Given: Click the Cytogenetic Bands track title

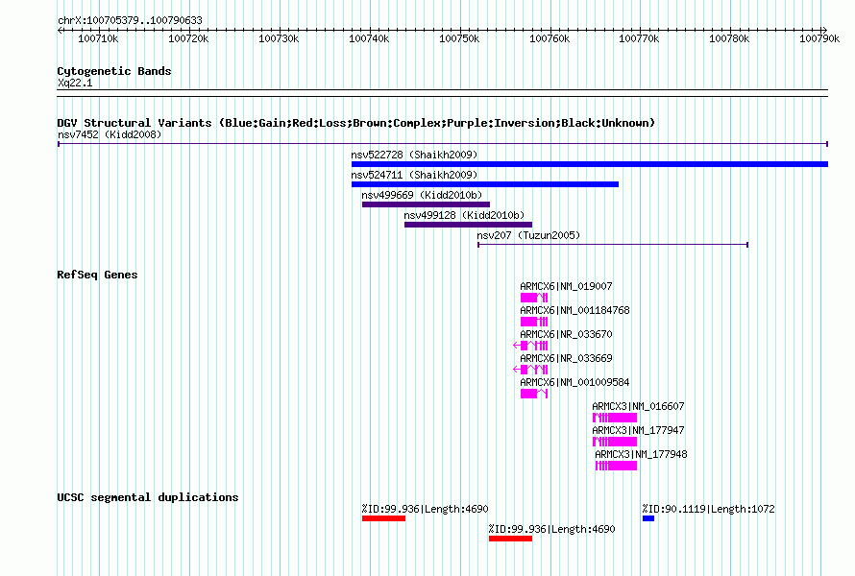Looking at the screenshot, I should point(114,71).
